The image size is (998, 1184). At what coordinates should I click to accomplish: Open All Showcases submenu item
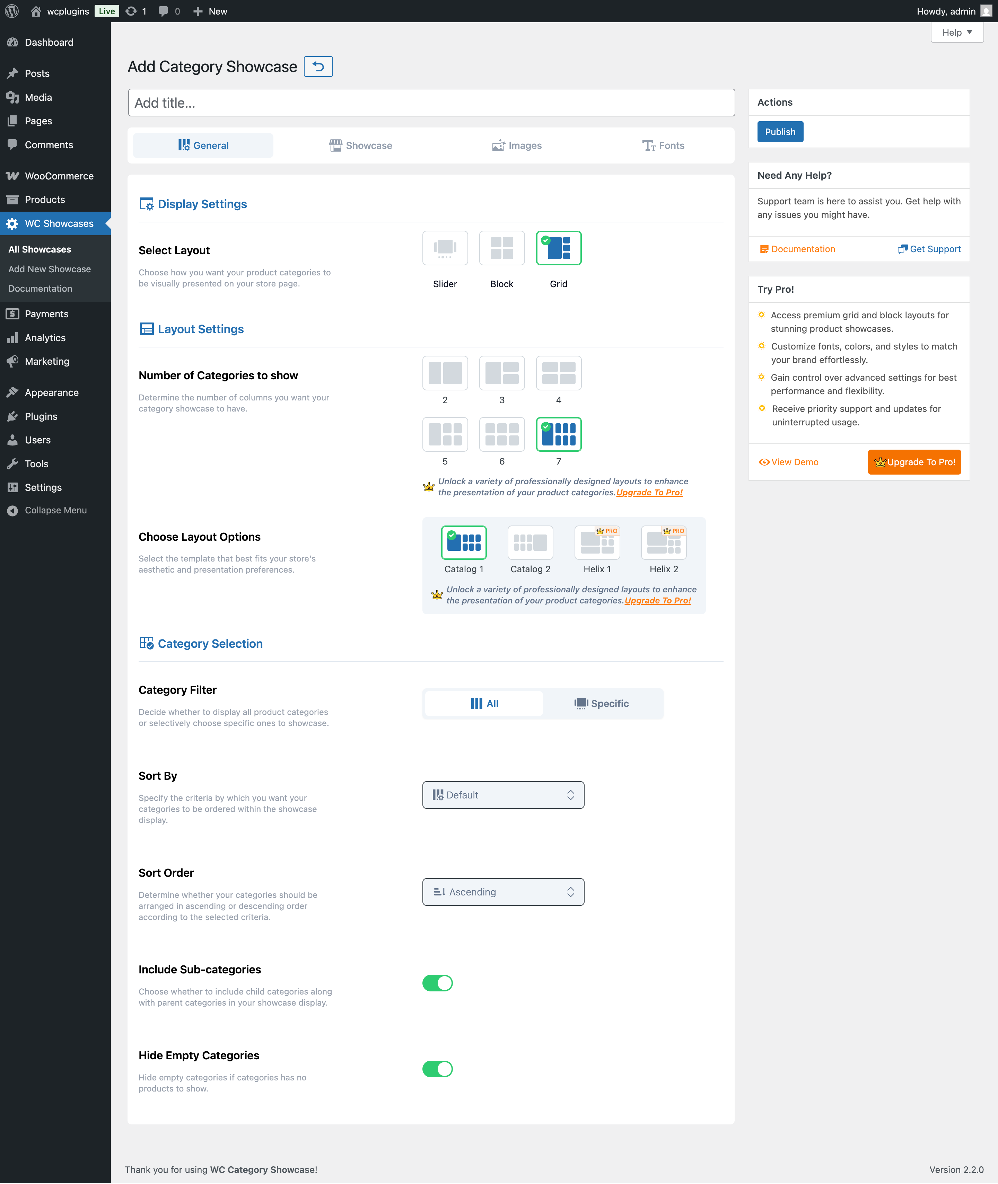pyautogui.click(x=40, y=249)
